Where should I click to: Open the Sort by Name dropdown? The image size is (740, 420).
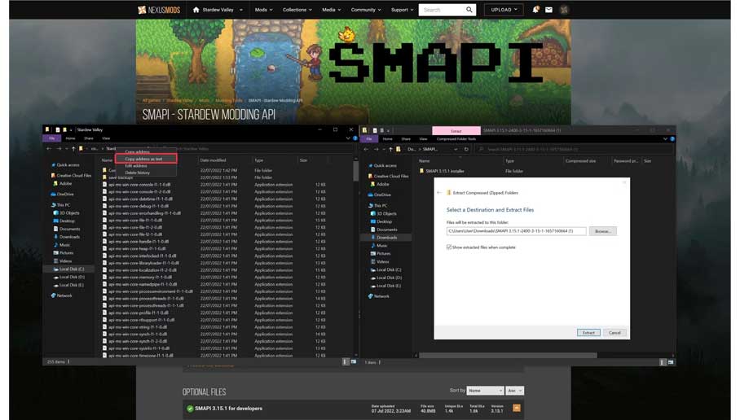coord(485,391)
